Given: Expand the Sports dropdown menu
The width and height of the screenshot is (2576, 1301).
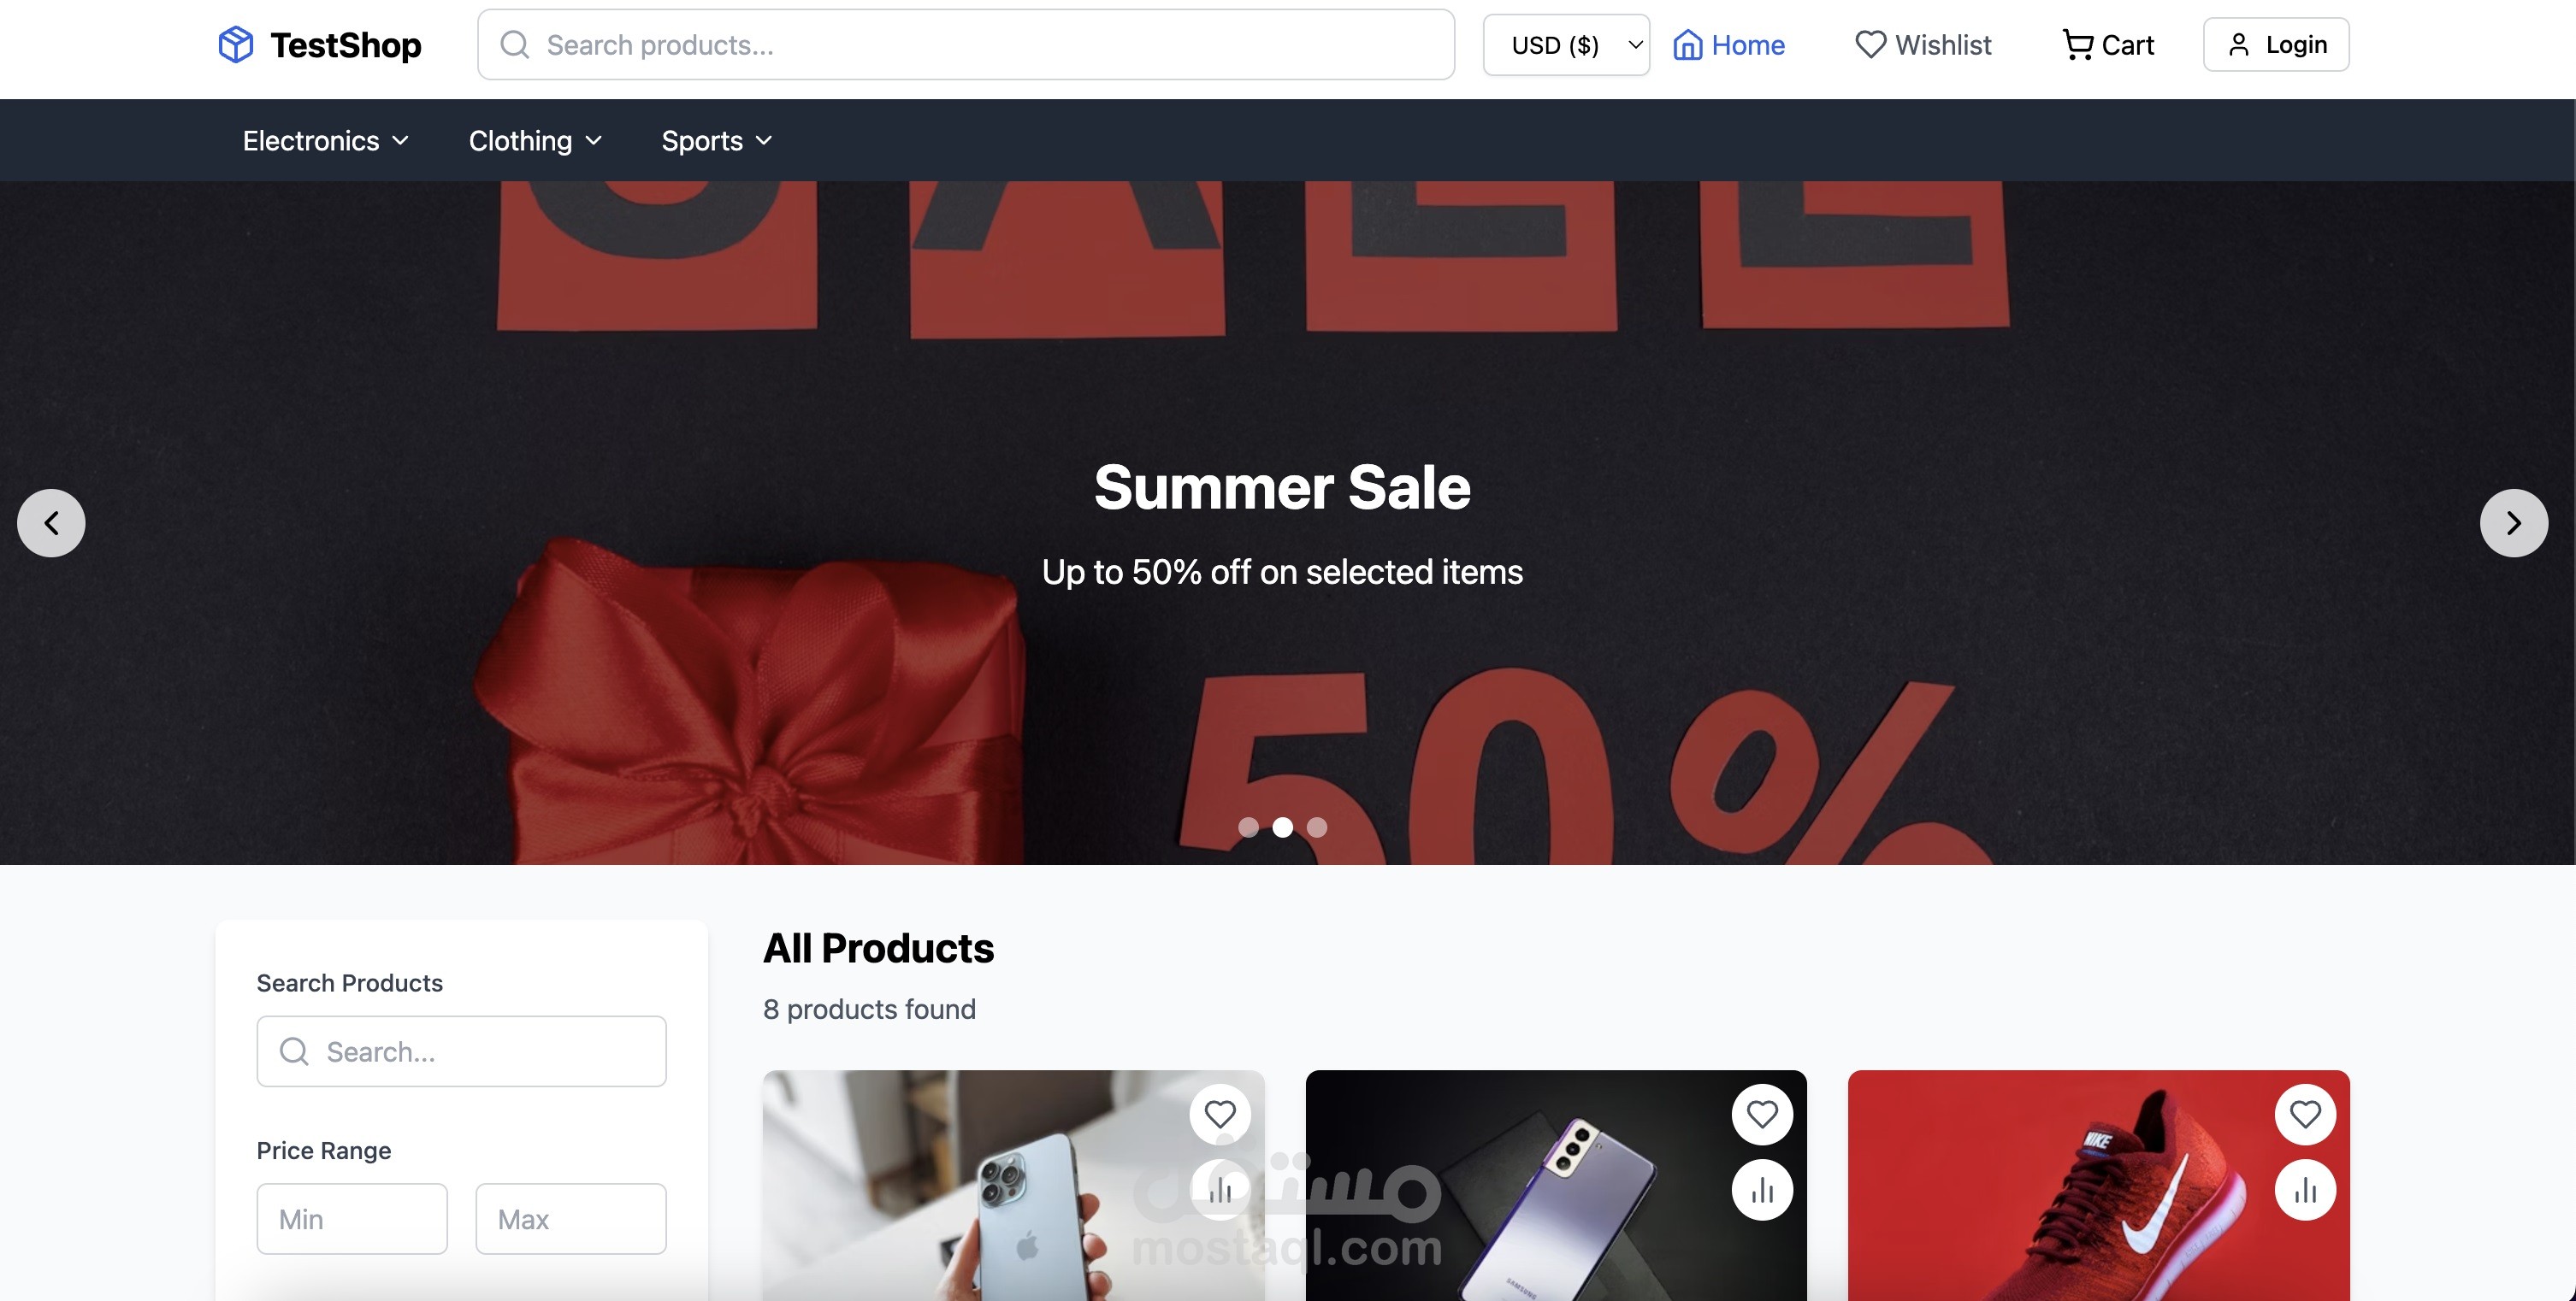Looking at the screenshot, I should pos(718,139).
